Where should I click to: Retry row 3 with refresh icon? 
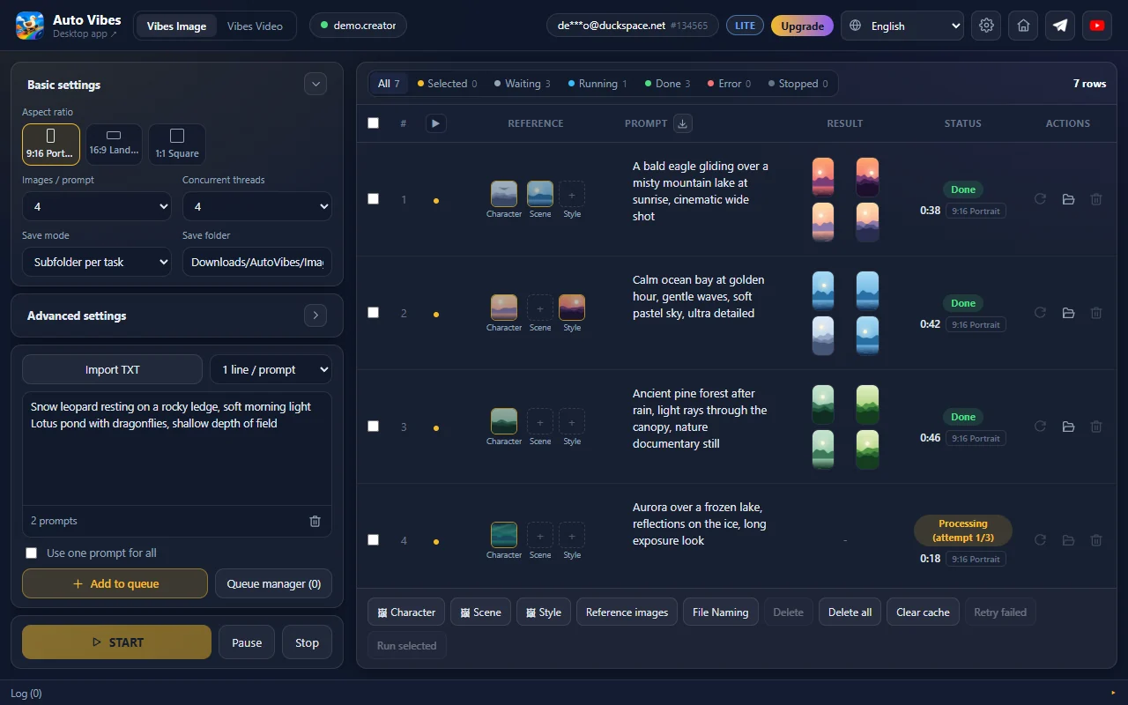pyautogui.click(x=1040, y=427)
